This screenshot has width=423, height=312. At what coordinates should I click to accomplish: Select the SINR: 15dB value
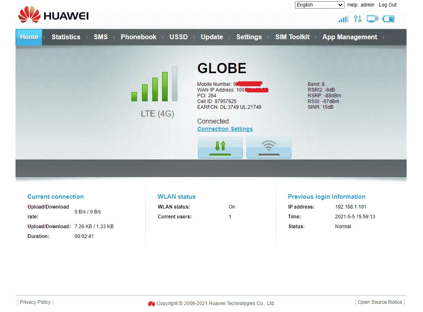pos(320,107)
